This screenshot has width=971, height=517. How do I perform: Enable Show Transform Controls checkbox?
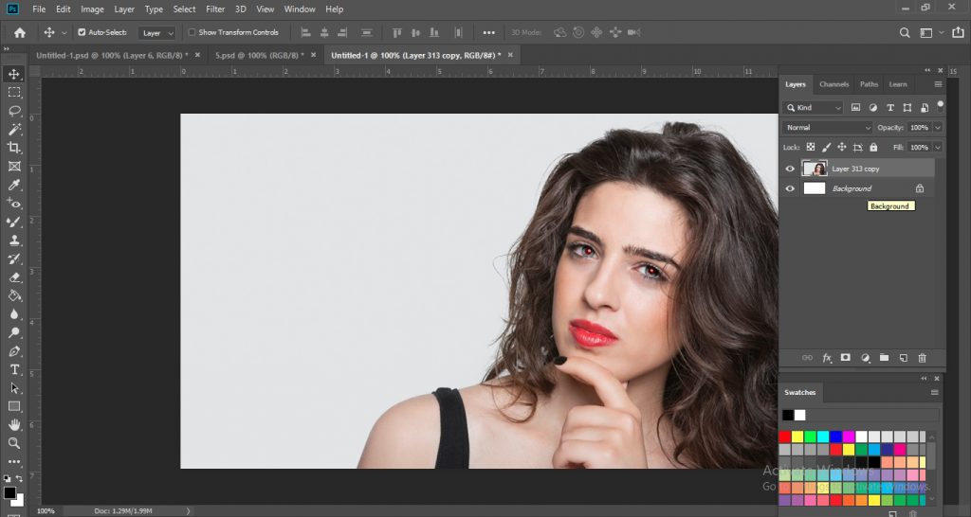click(192, 32)
